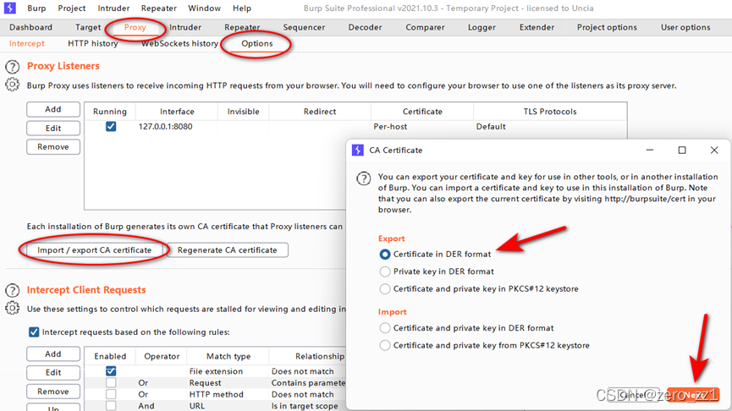Click CA Certificate dialog help icon
732x411 pixels.
point(364,178)
